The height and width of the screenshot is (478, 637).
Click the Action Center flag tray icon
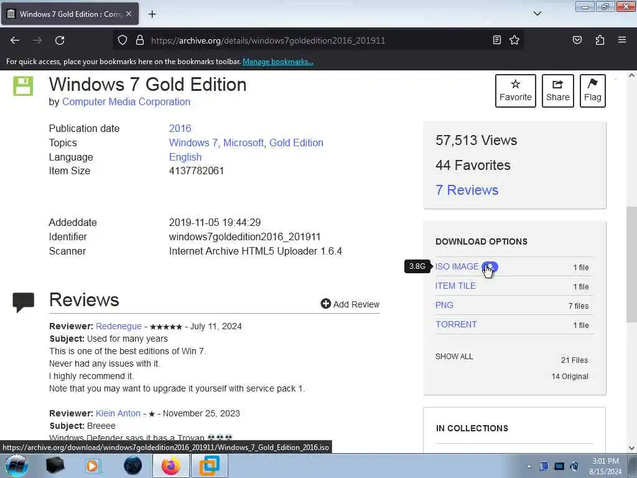coord(544,466)
